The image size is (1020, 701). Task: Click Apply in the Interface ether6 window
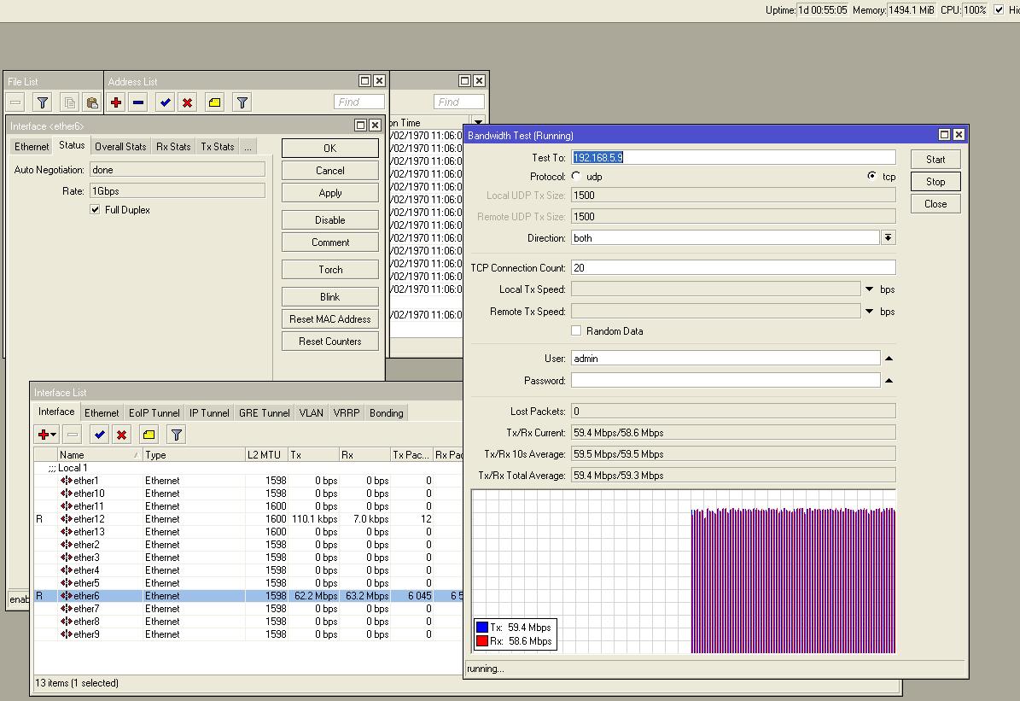coord(329,193)
